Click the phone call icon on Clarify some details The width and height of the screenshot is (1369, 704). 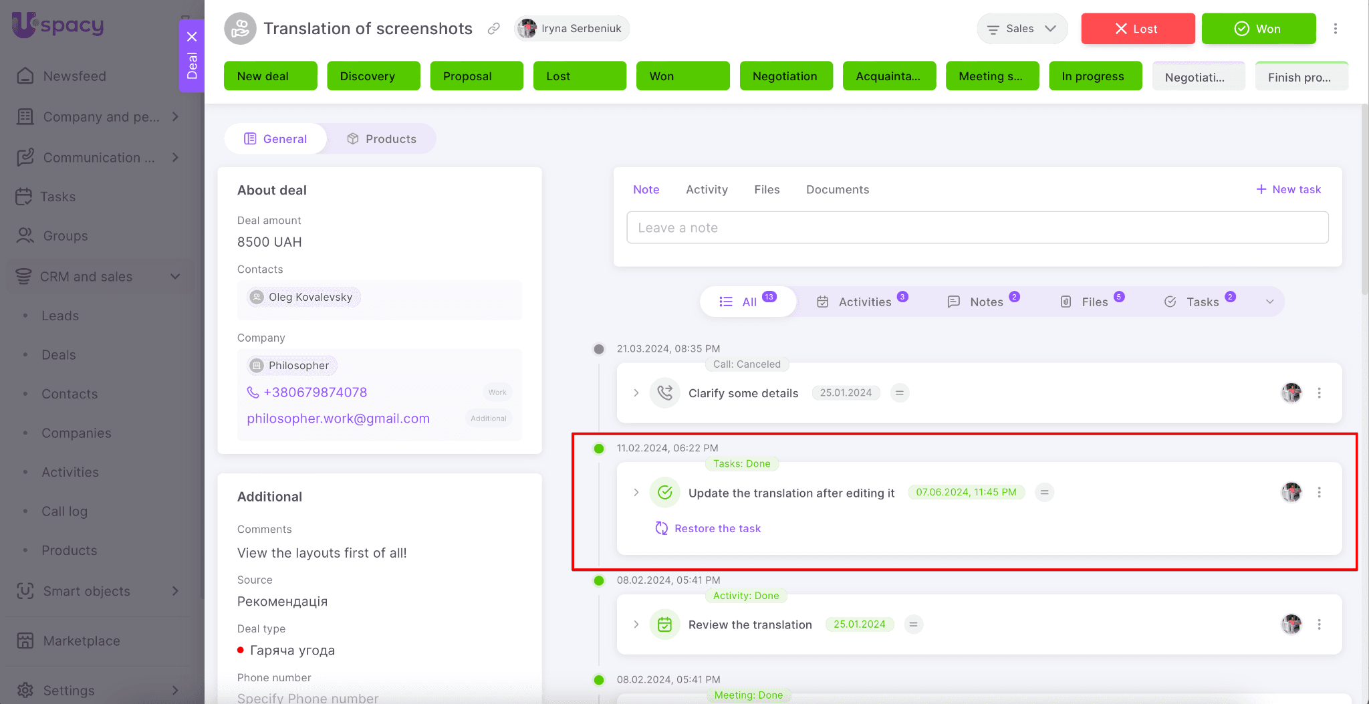tap(664, 393)
